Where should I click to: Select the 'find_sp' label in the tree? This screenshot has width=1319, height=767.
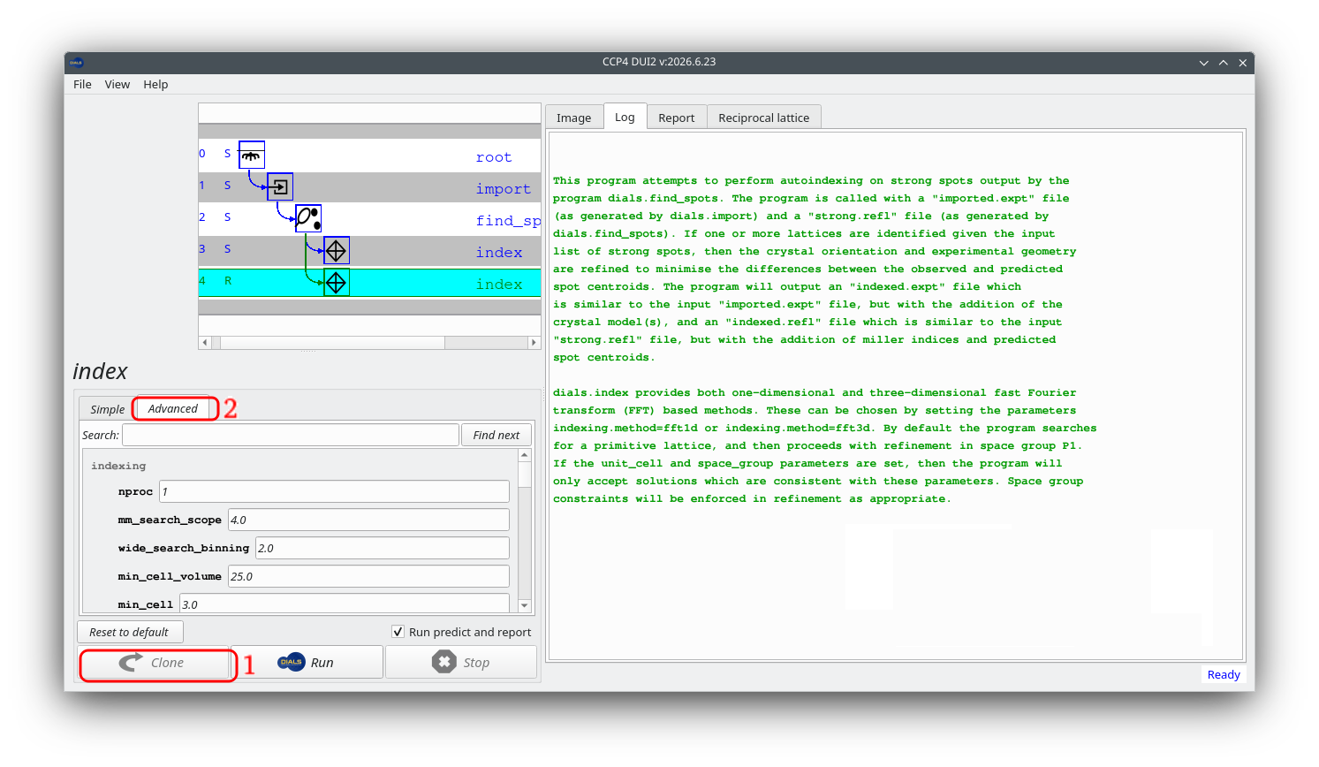pos(508,221)
